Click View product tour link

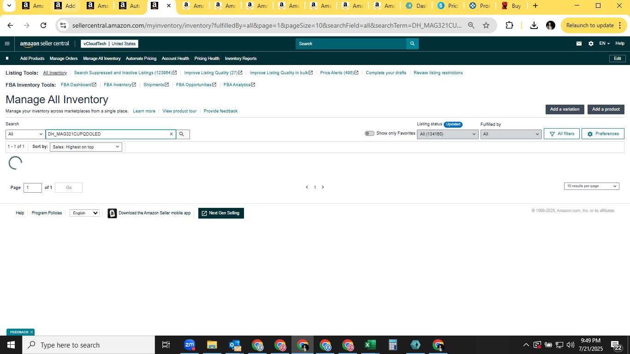(179, 111)
